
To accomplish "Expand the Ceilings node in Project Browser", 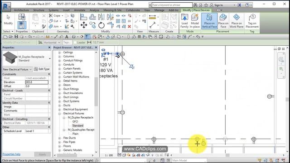I will (59, 53).
